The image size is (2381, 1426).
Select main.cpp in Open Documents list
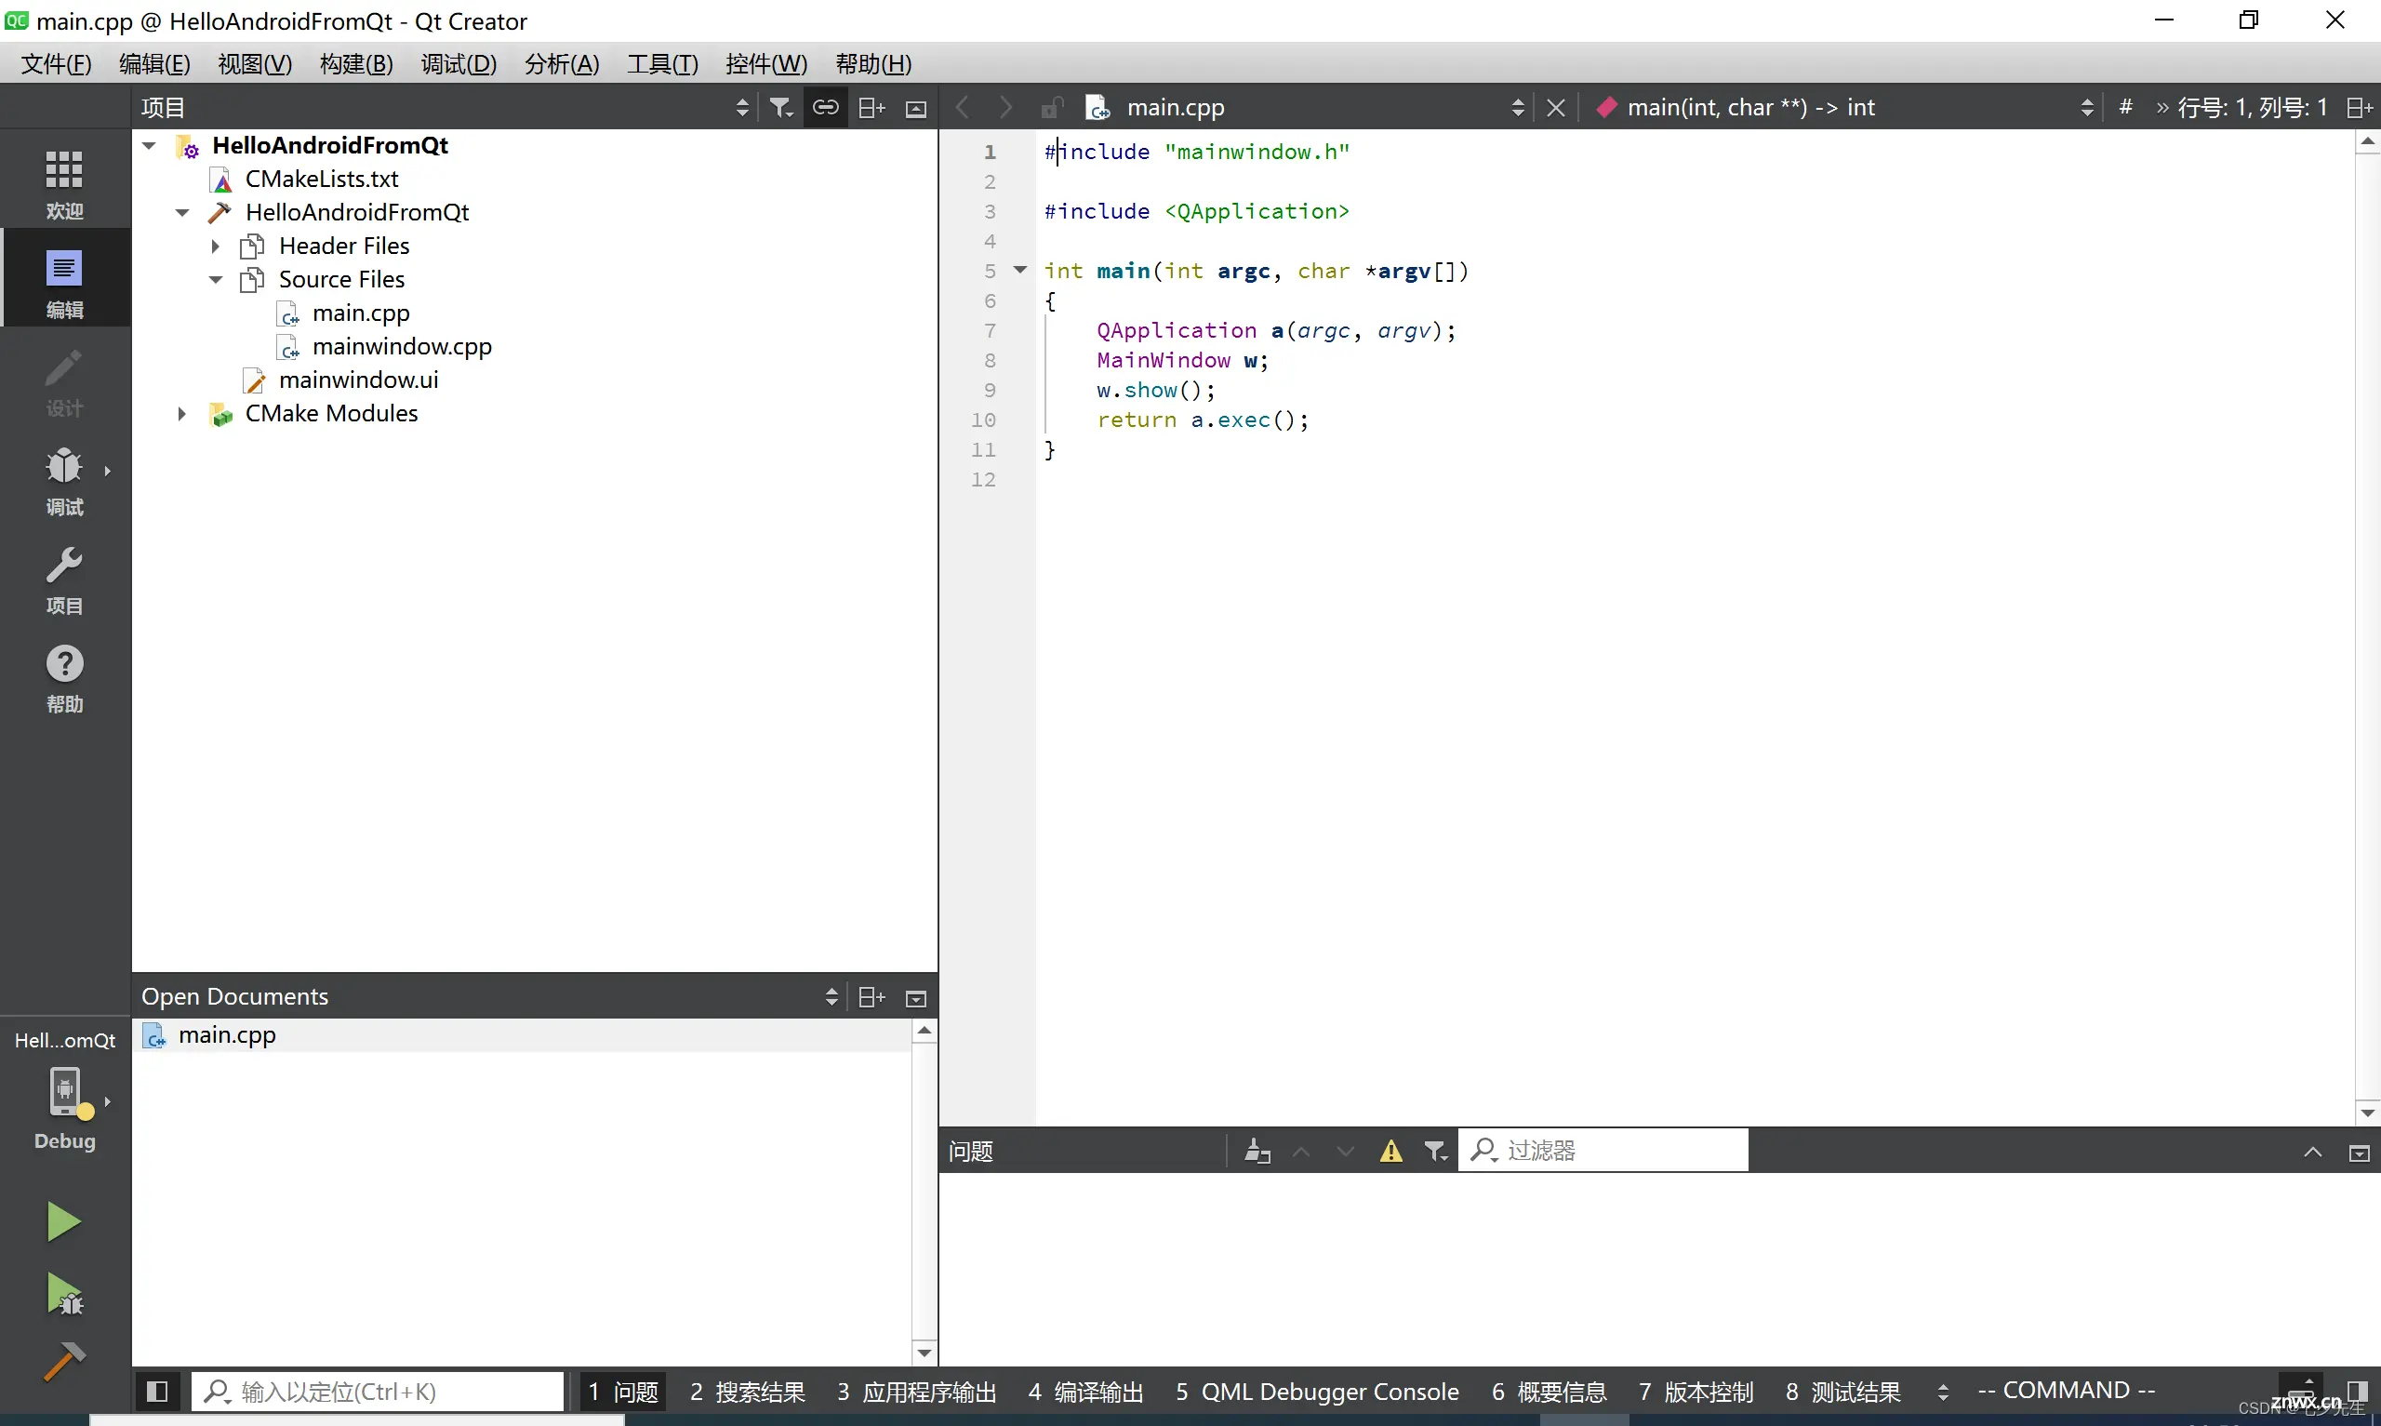[x=524, y=1035]
